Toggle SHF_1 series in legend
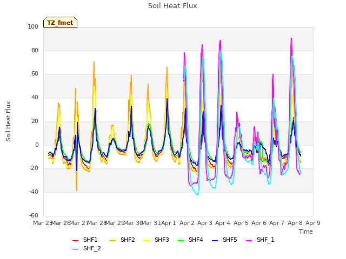 [x=260, y=240]
